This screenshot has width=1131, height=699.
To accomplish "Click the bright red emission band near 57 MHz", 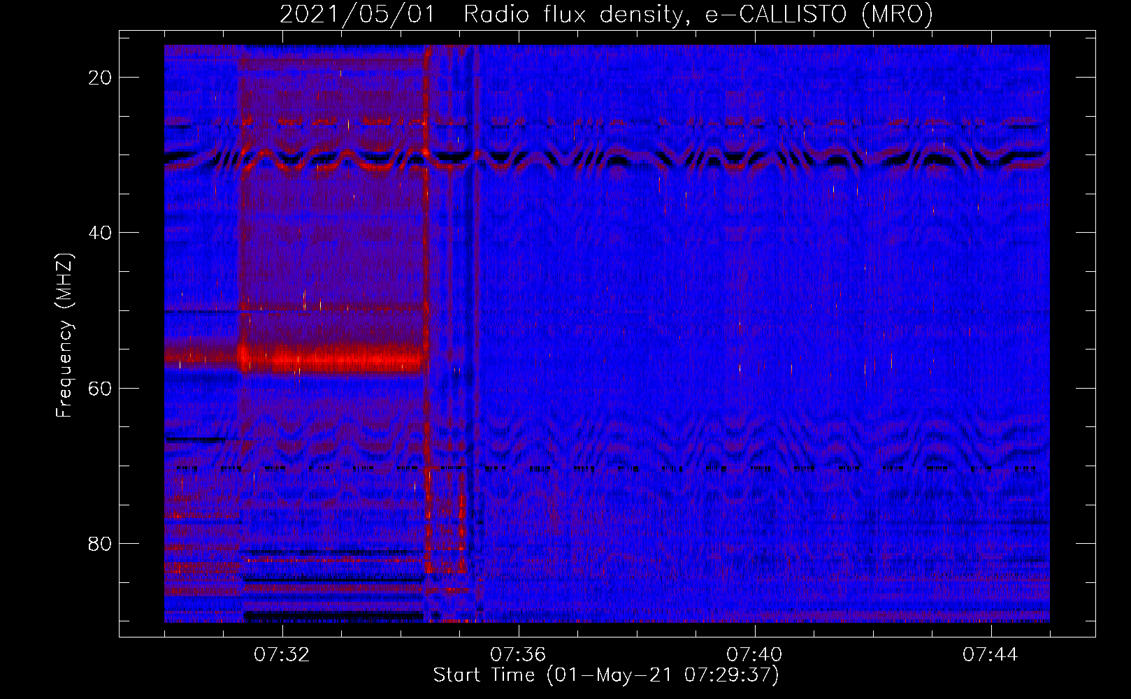I will pyautogui.click(x=332, y=360).
